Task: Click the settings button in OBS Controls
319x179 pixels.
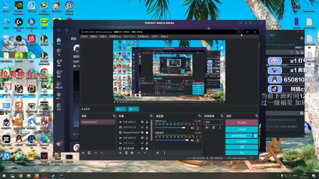Action: point(242,147)
